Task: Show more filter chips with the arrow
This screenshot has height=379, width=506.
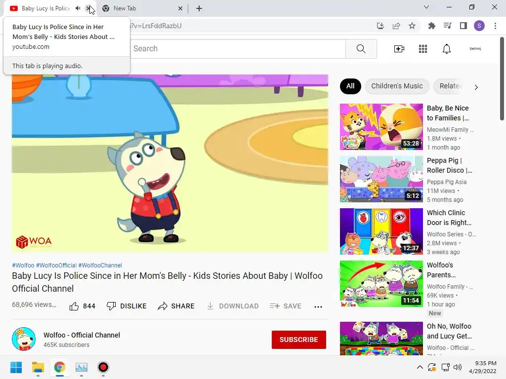Action: coord(476,87)
